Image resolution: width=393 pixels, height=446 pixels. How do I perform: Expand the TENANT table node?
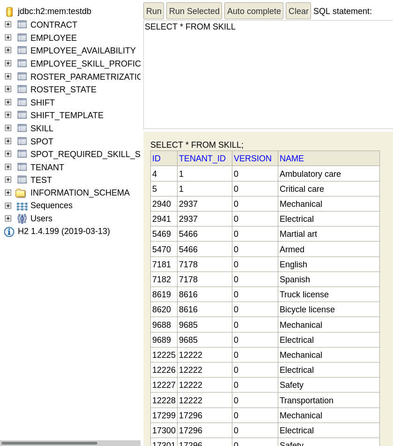point(8,167)
